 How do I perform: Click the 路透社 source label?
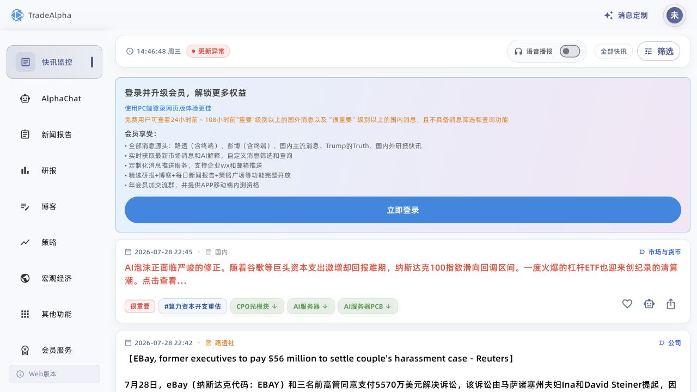(x=220, y=343)
